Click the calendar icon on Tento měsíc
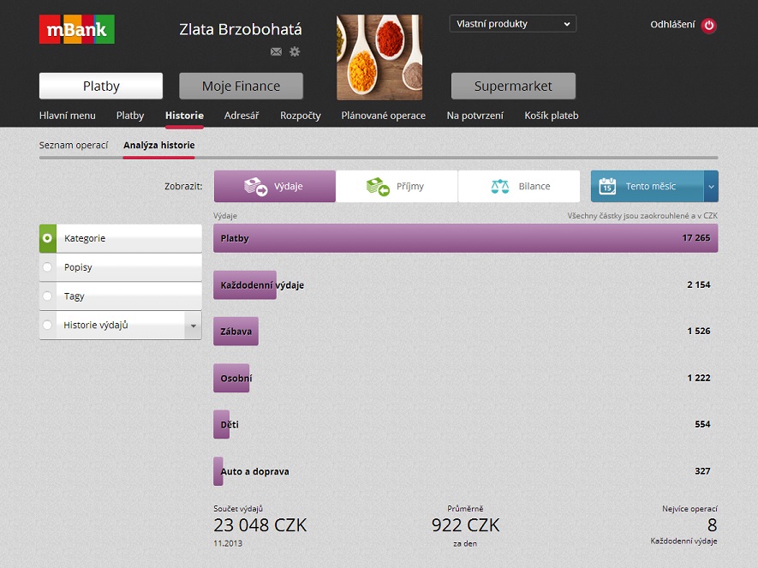Screen dimensions: 758x568 coord(607,186)
